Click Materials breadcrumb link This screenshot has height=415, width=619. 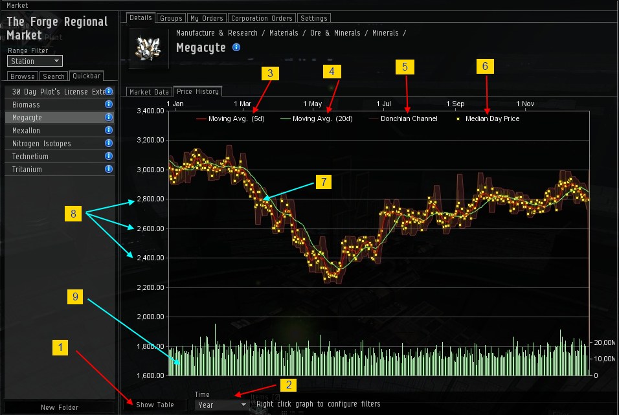[284, 33]
